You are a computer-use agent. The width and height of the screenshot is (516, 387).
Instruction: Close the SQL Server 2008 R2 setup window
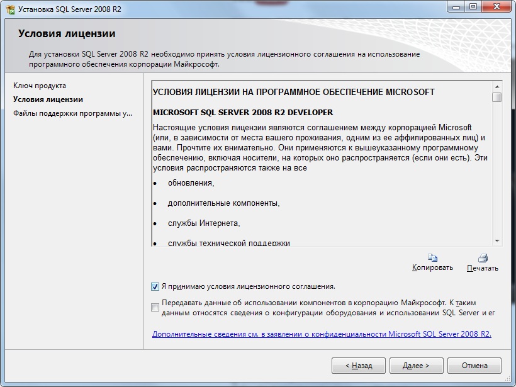point(497,6)
